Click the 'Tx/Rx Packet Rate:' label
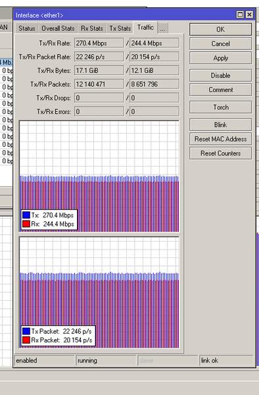This screenshot has height=395, width=259. 45,57
